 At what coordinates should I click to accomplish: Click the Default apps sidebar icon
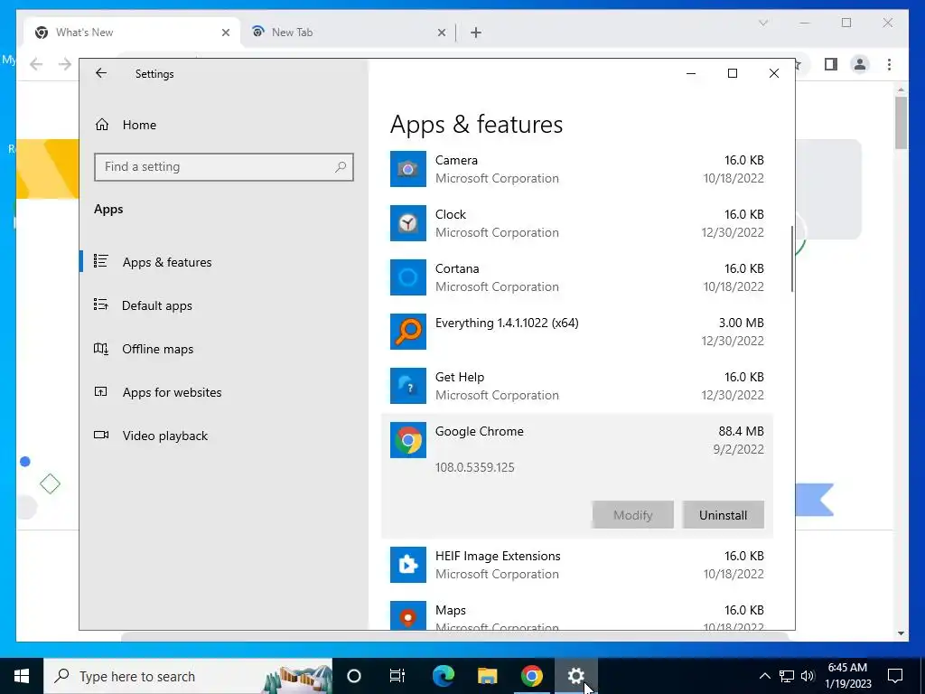click(101, 305)
